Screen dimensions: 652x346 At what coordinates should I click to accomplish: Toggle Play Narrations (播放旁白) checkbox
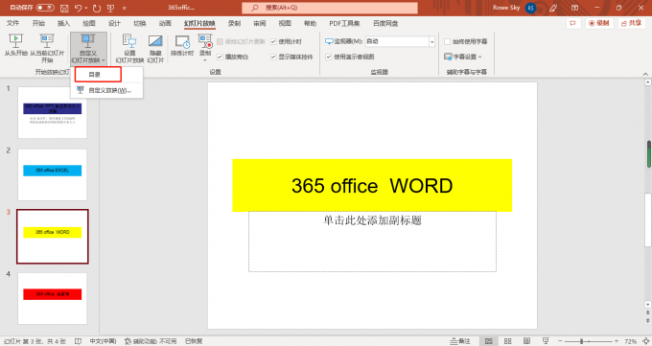pyautogui.click(x=220, y=57)
